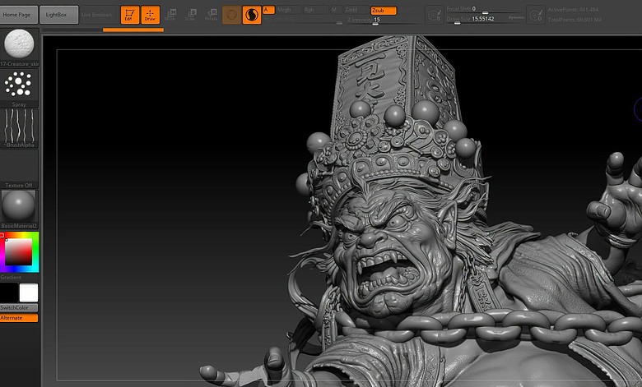Enable M material mode
Screen dimensions: 642x387
335,10
